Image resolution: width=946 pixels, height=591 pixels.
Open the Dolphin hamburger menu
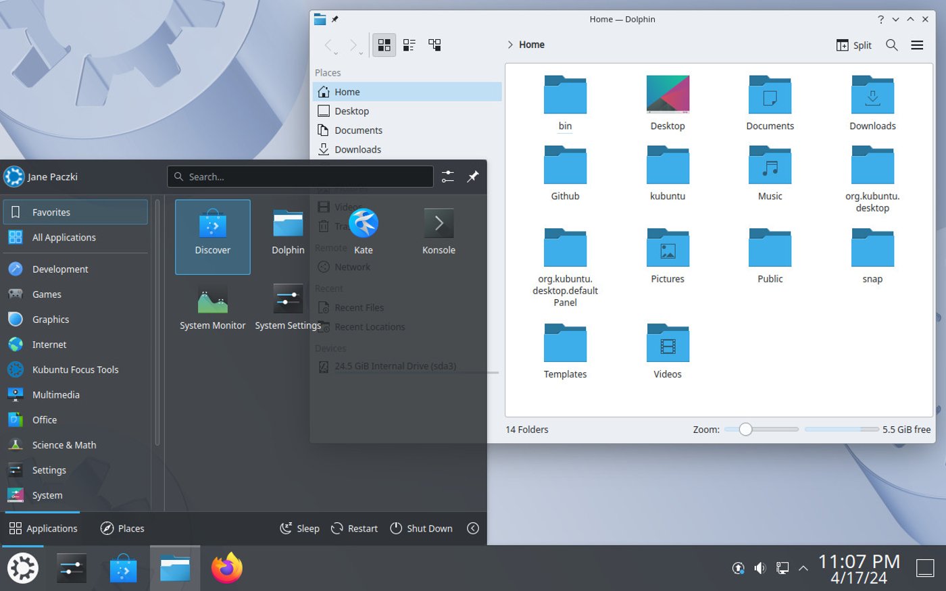pos(917,45)
